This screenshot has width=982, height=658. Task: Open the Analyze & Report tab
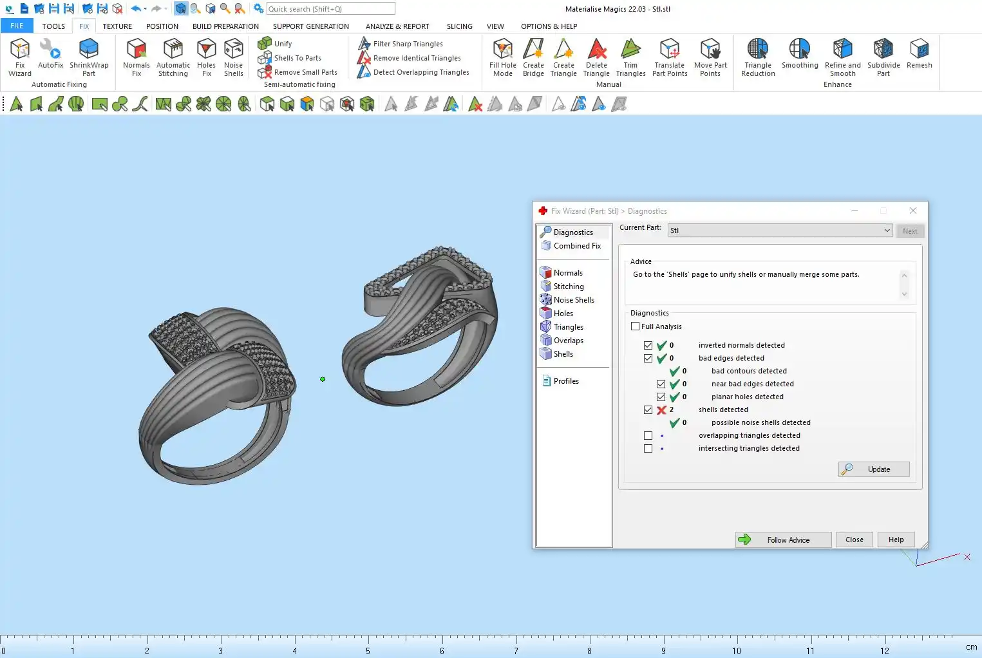pos(397,26)
